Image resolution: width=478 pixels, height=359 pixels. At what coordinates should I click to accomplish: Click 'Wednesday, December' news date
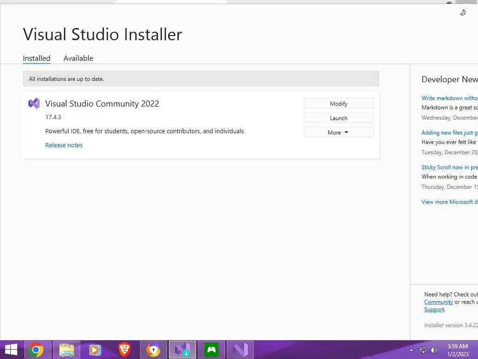[450, 118]
